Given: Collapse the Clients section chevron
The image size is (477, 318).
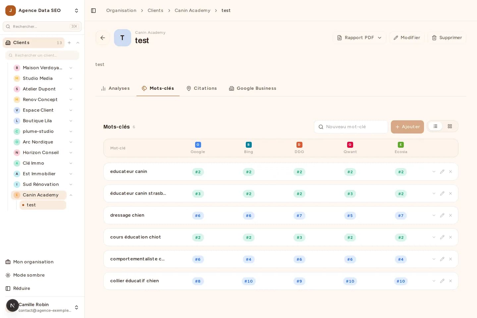Looking at the screenshot, I should point(78,43).
